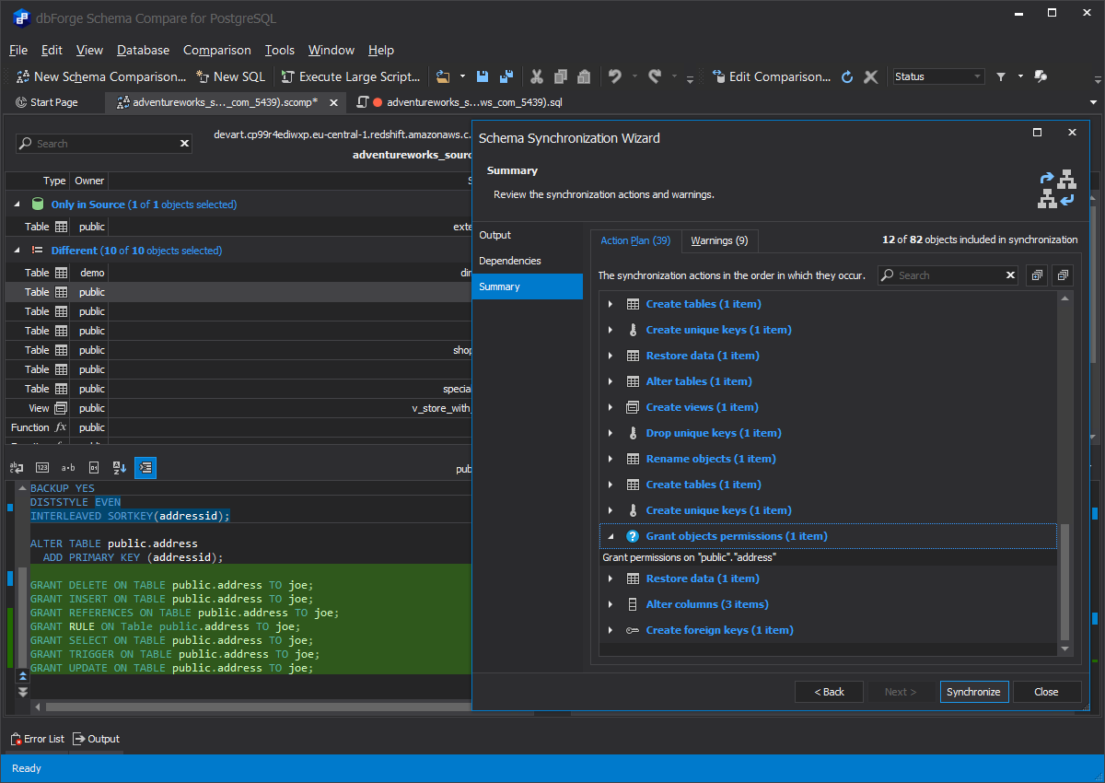Click the Open file folder icon in the toolbar
1105x783 pixels.
443,76
